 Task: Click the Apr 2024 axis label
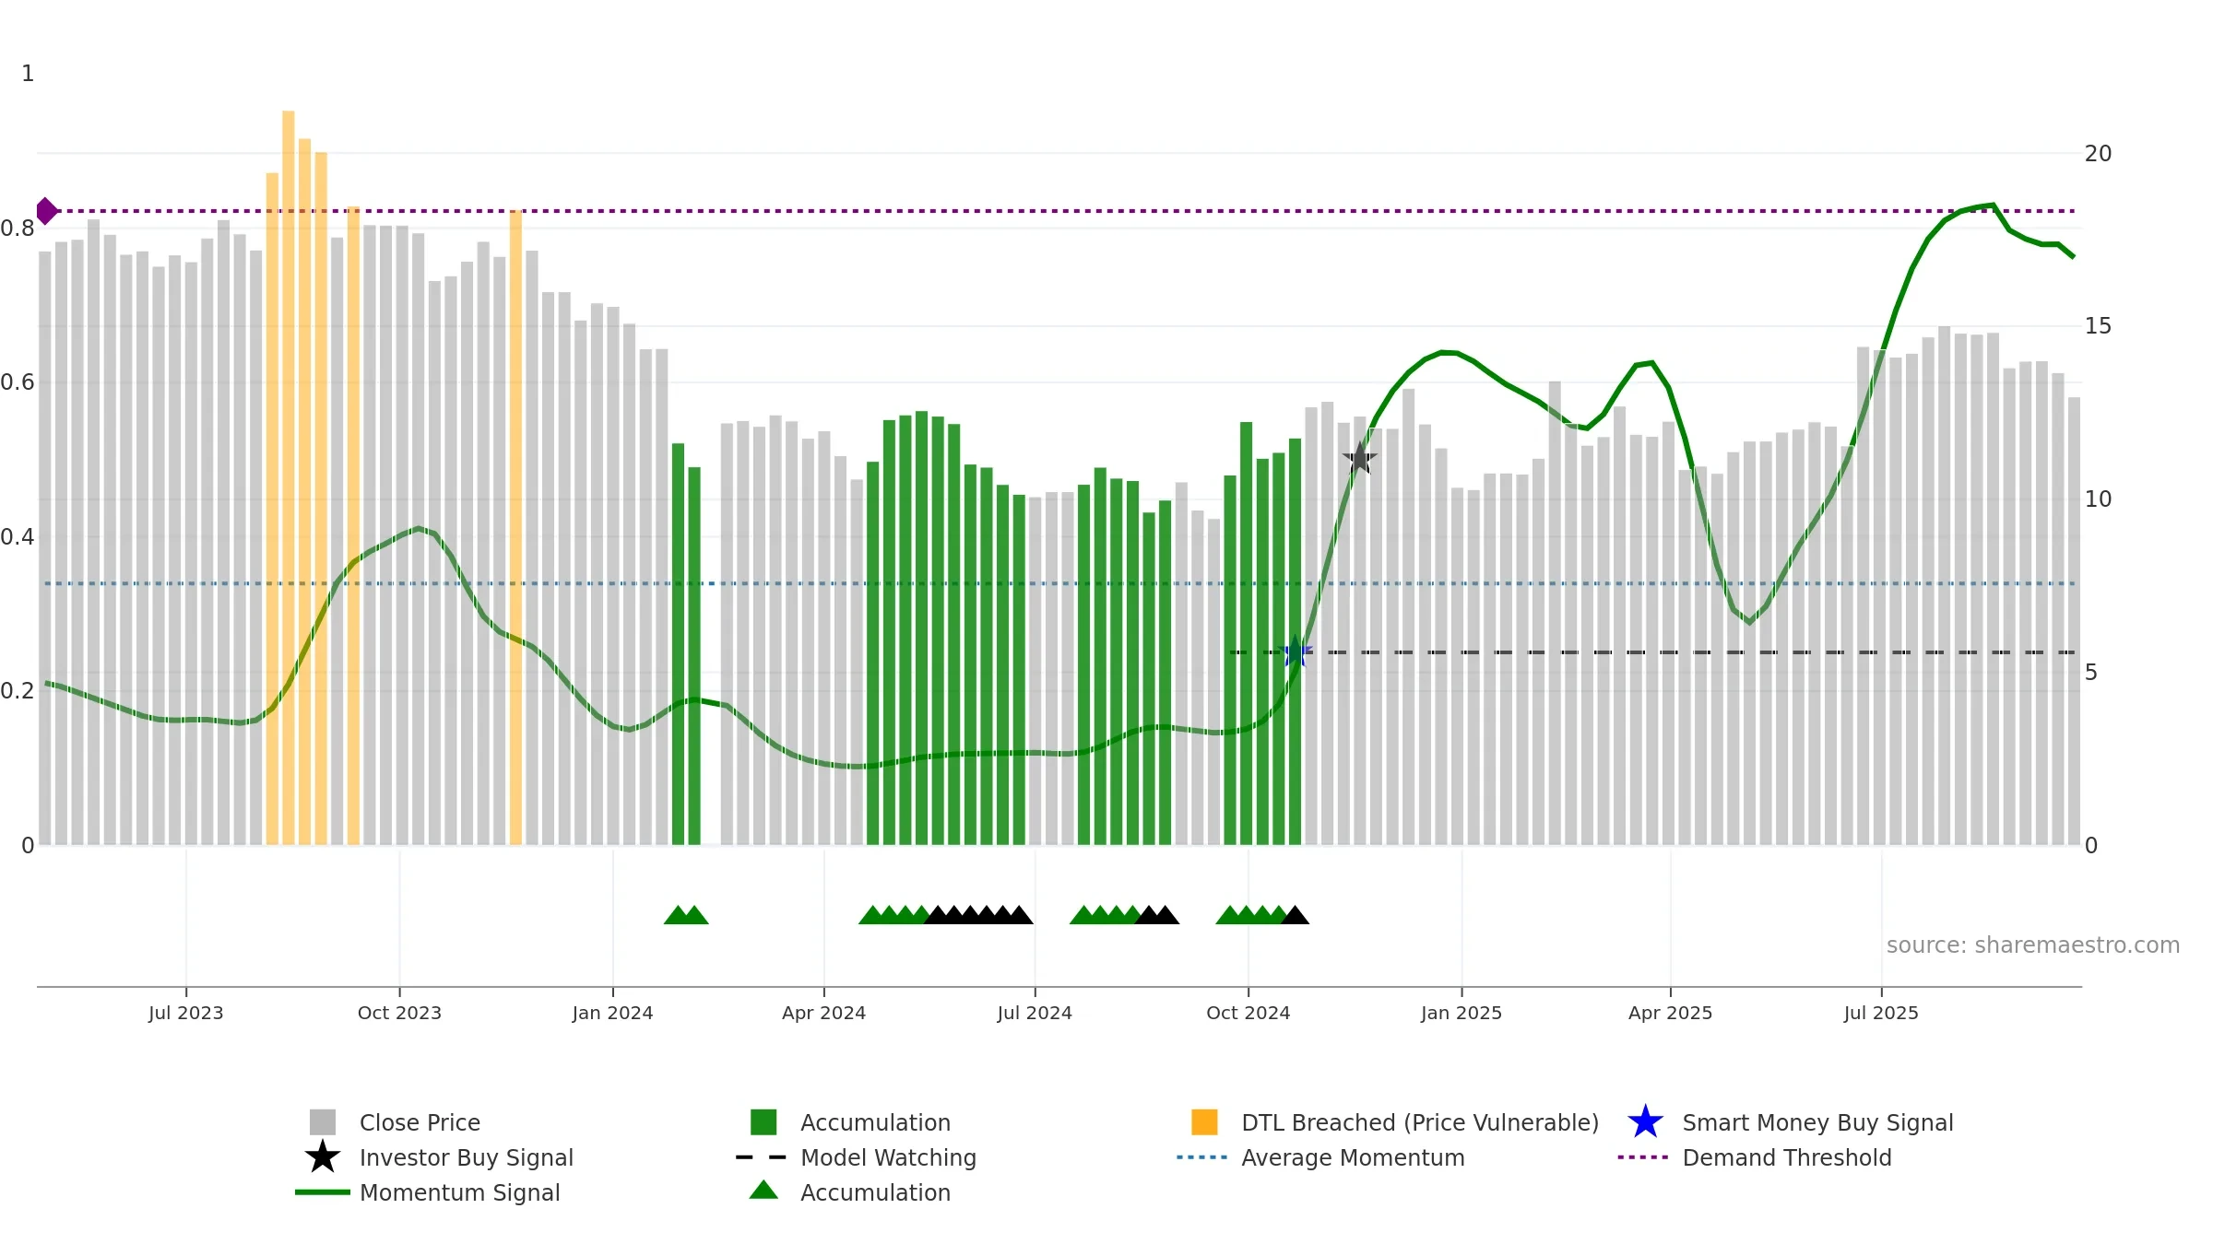point(824,1013)
